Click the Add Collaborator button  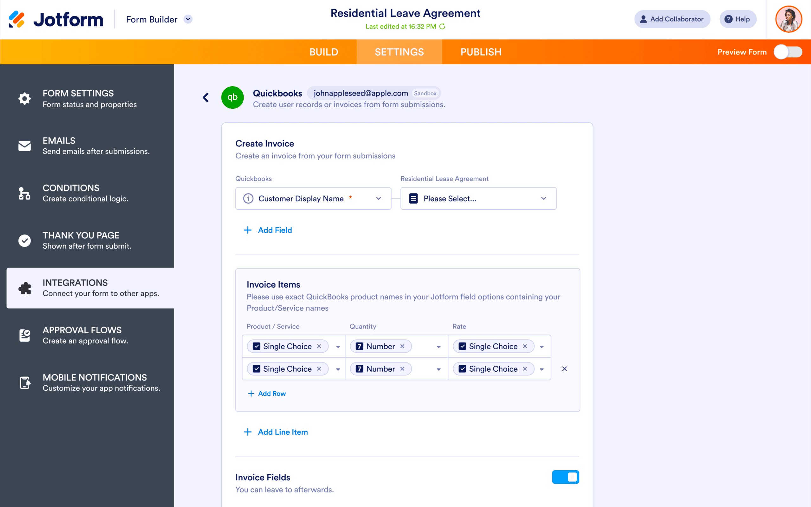coord(672,19)
